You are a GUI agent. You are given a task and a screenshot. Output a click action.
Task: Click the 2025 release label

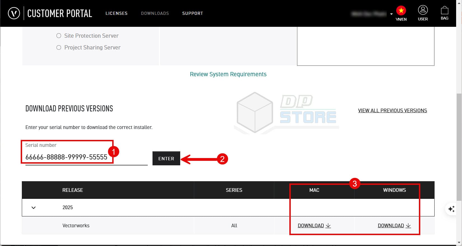click(x=67, y=207)
